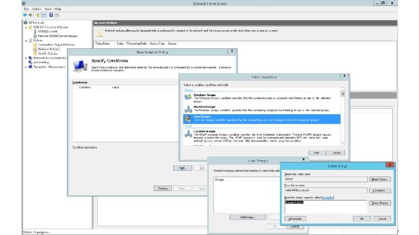The height and width of the screenshot is (235, 419).
Task: Click the blue Help toolbar icon
Action: click(51, 15)
